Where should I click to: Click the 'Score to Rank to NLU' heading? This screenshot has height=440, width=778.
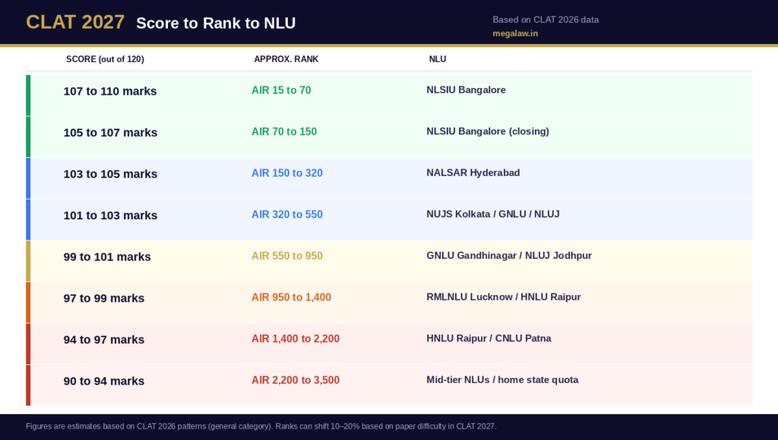(216, 24)
